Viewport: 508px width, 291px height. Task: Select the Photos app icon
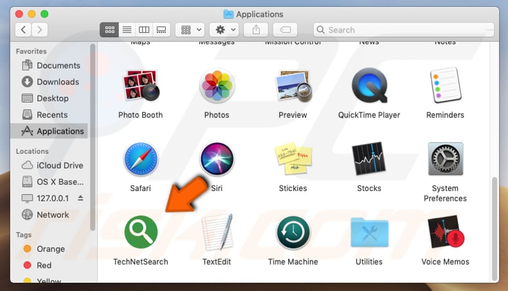pyautogui.click(x=217, y=85)
